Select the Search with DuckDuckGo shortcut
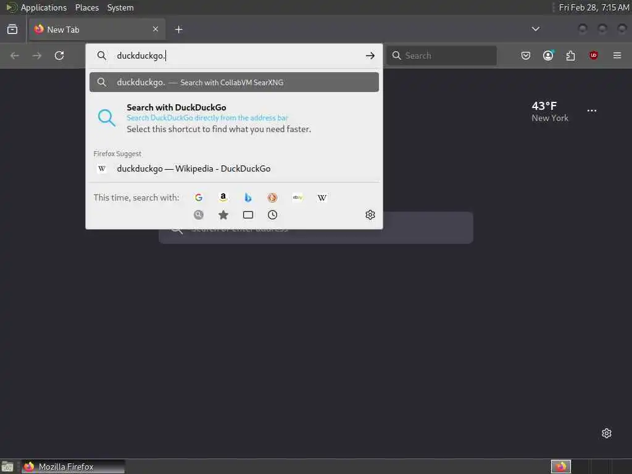The image size is (632, 474). pyautogui.click(x=234, y=118)
